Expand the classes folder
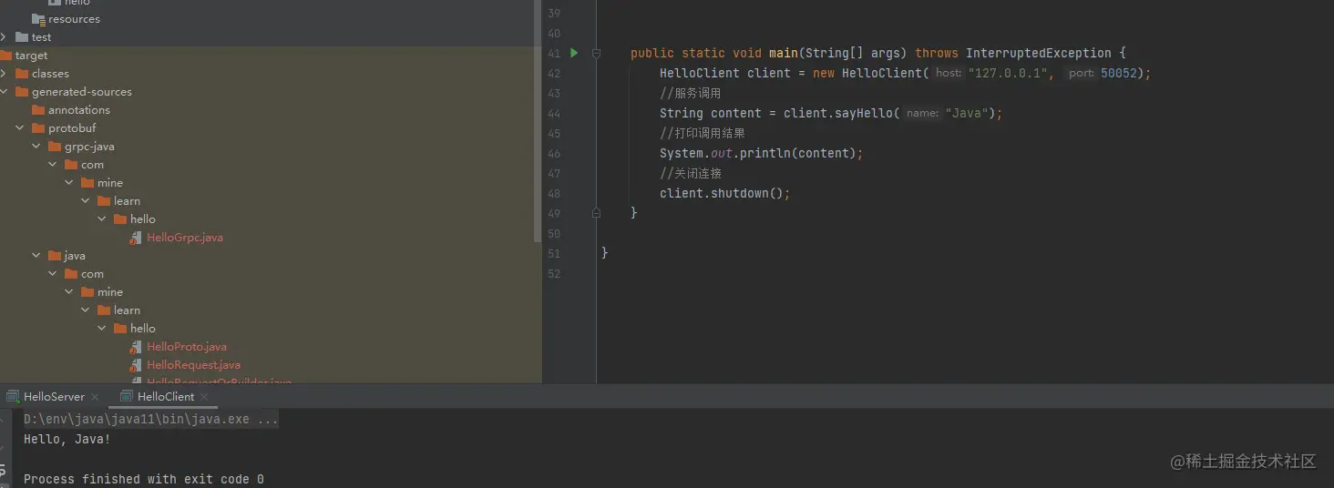 [4, 74]
